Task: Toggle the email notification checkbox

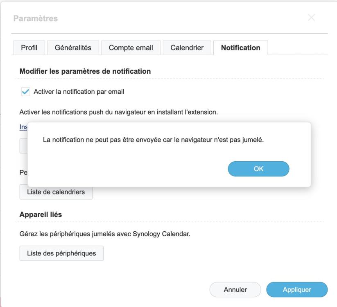Action: pos(25,92)
